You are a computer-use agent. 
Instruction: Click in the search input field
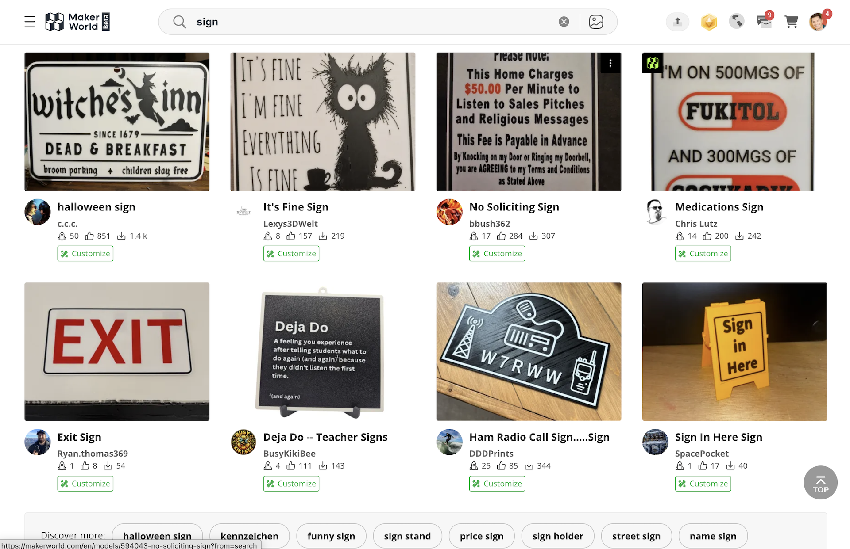(372, 22)
